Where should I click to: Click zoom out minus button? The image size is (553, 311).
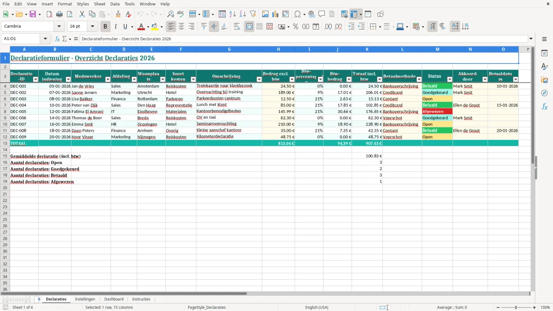pos(498,307)
